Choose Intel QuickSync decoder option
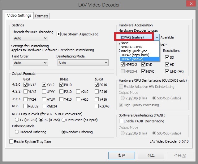This screenshot has width=198, height=164. point(140,51)
